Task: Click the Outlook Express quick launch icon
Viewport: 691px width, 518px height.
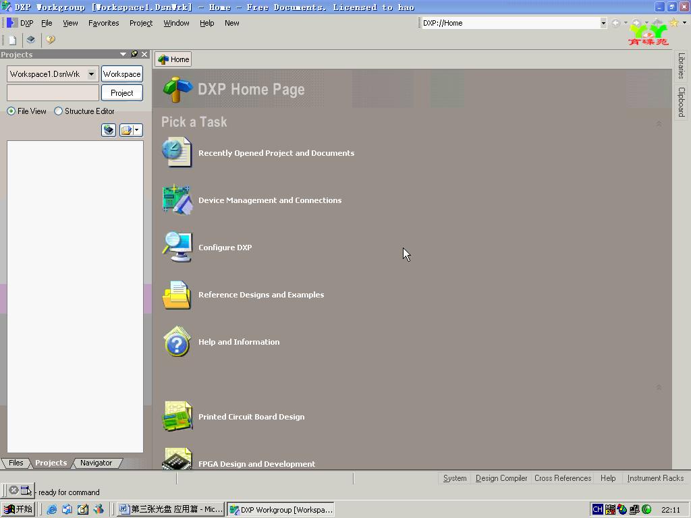Action: tap(67, 509)
